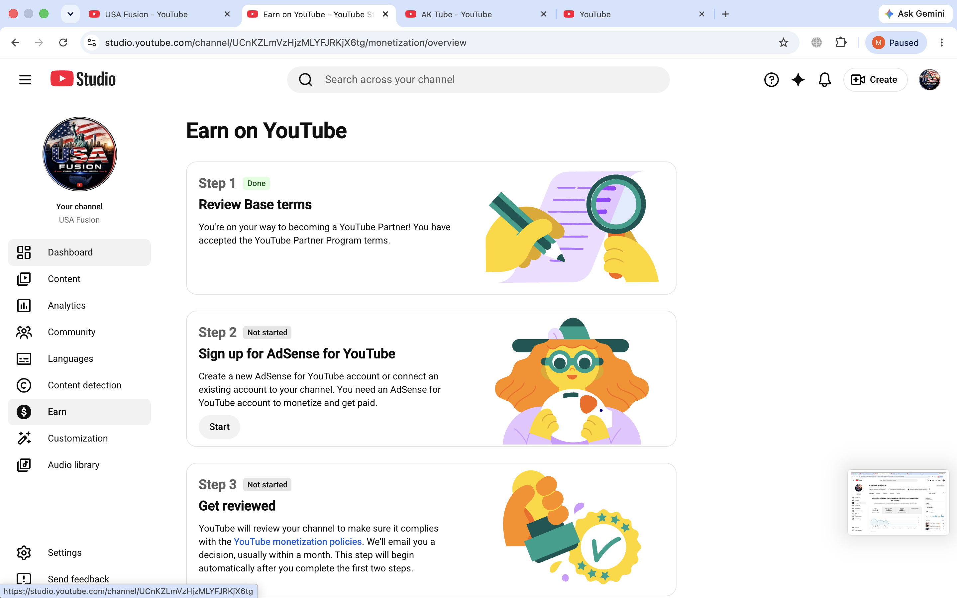
Task: Click the Sign up for AdSense heading
Action: point(297,353)
